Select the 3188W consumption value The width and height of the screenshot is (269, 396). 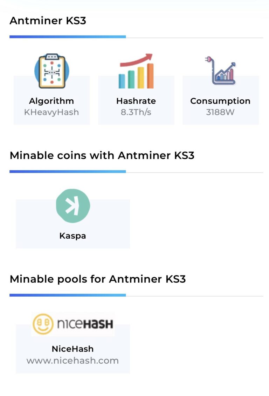point(220,112)
